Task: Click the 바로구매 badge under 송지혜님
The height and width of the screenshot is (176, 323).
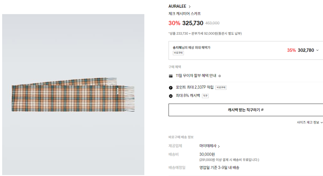Action: coord(178,53)
